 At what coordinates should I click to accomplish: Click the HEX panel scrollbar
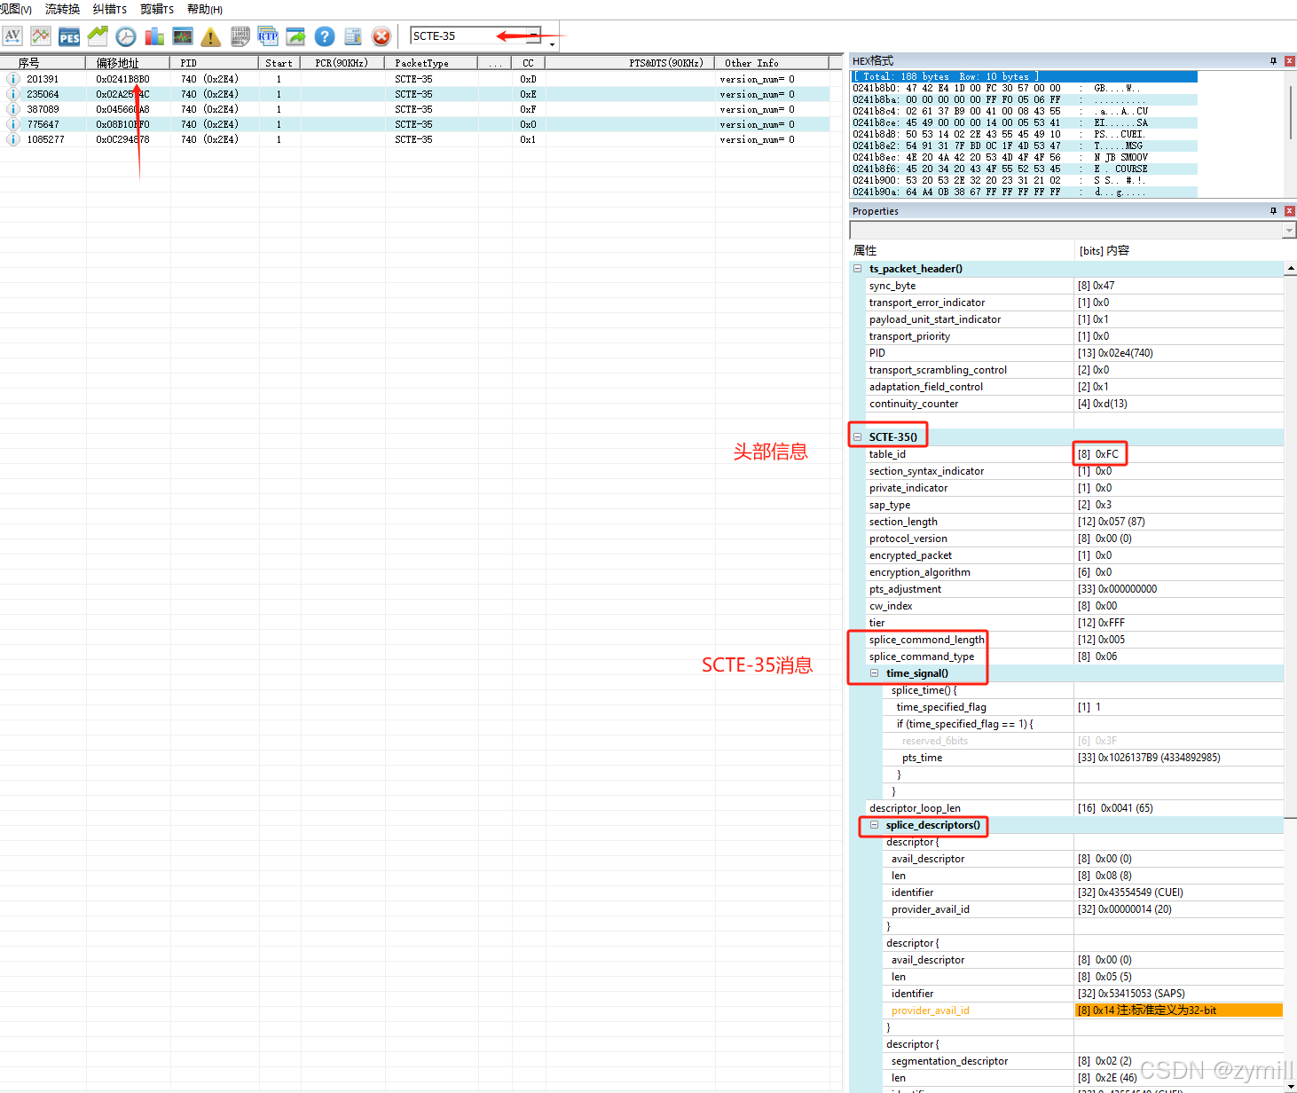click(x=1290, y=114)
